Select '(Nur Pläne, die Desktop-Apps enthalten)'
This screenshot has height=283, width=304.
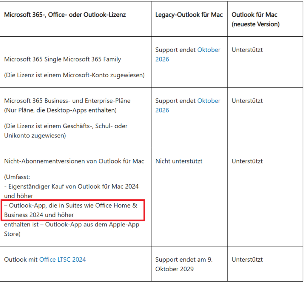coord(60,110)
